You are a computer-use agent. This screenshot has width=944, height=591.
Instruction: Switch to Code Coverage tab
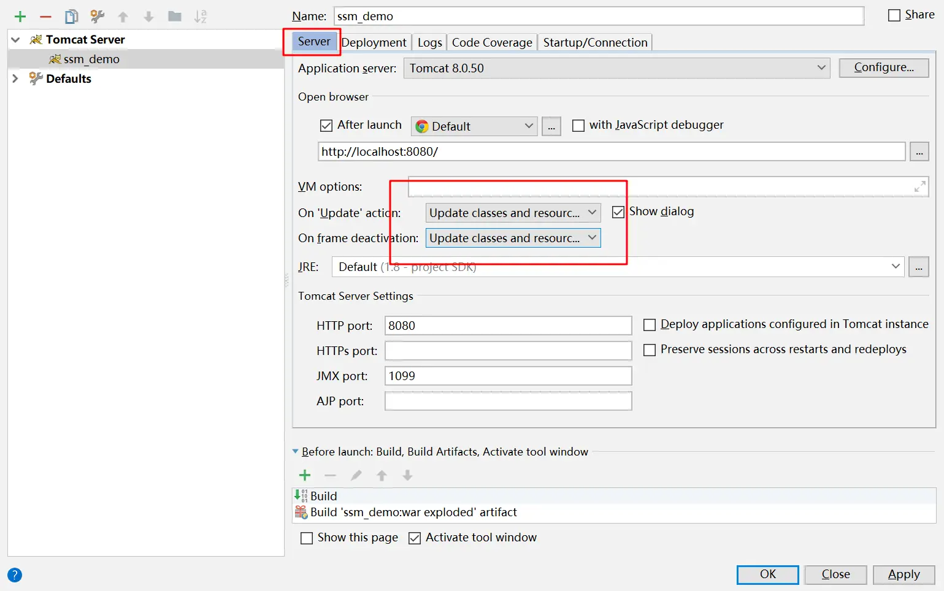click(492, 42)
